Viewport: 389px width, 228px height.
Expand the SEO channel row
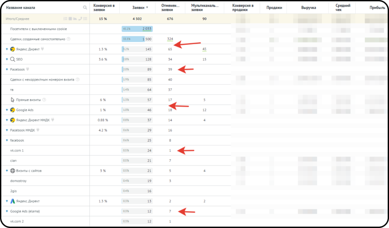pyautogui.click(x=7, y=59)
